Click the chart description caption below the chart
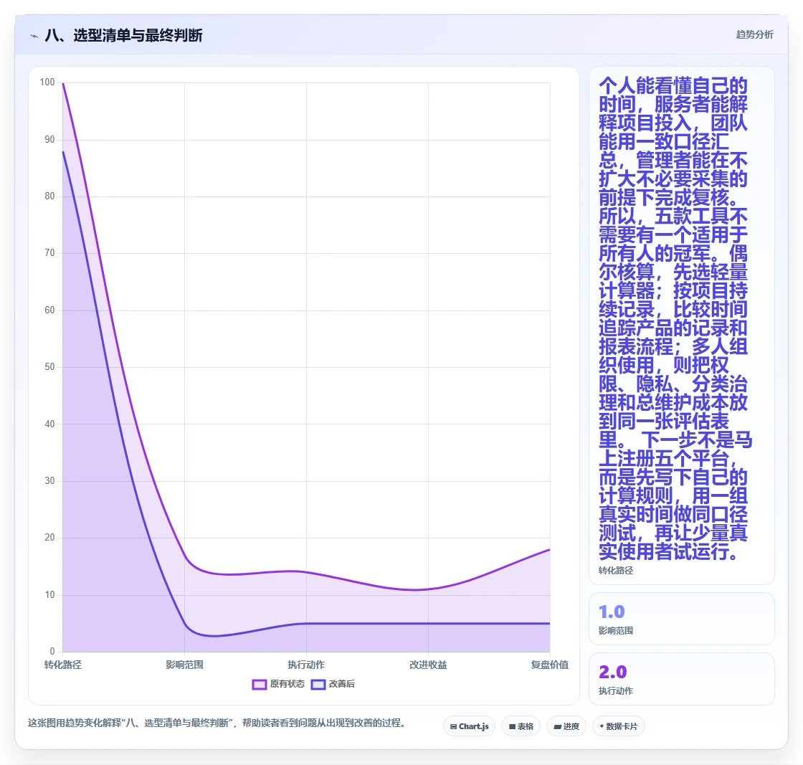Viewport: 803px width, 765px height. coord(218,723)
